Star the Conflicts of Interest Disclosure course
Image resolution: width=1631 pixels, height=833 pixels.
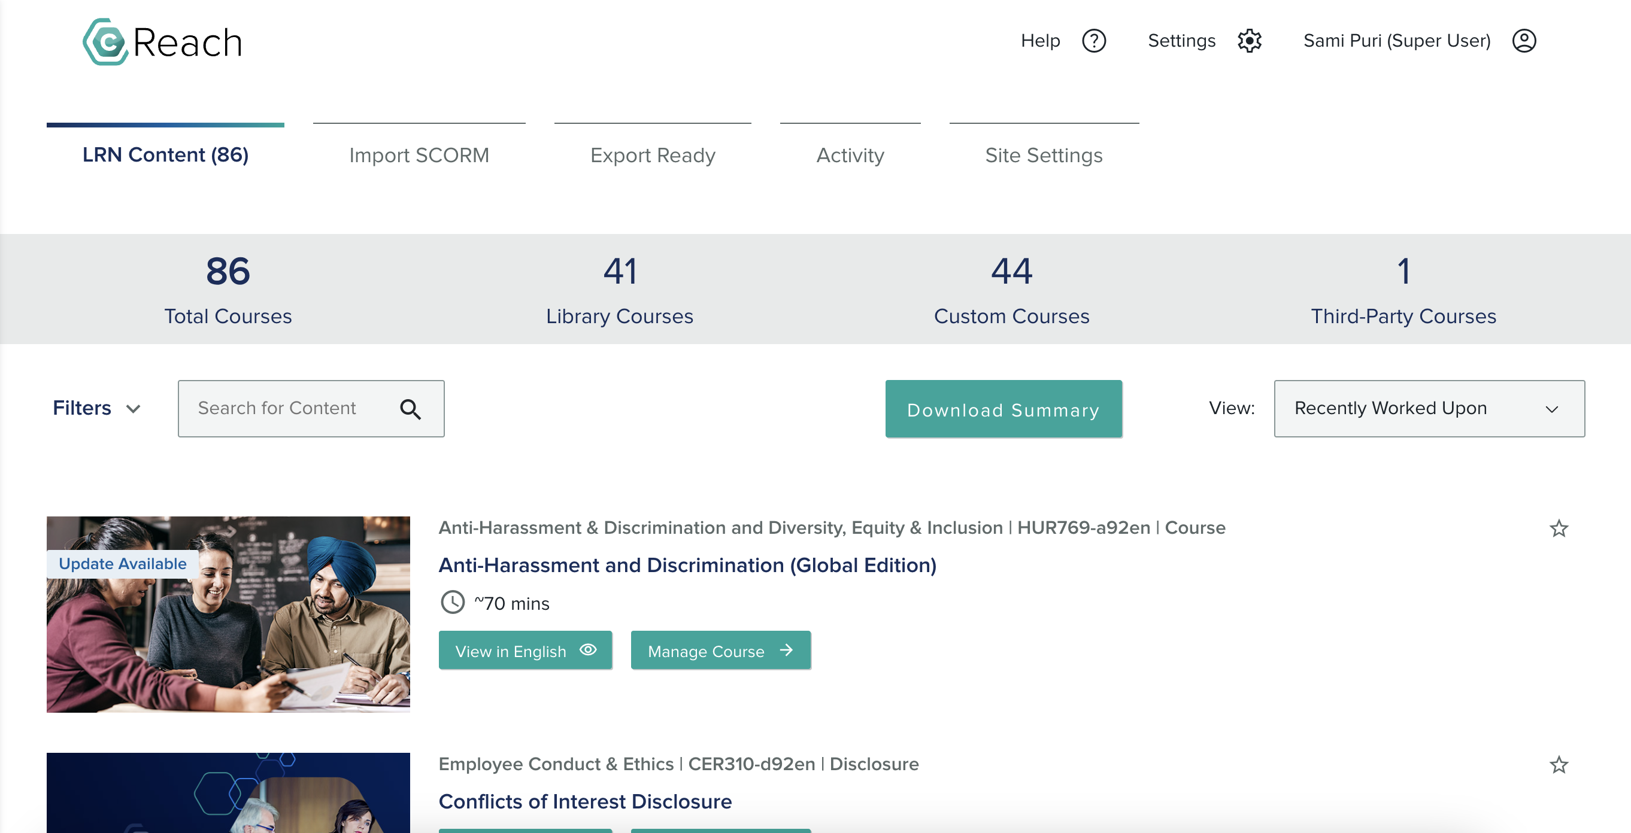coord(1560,764)
